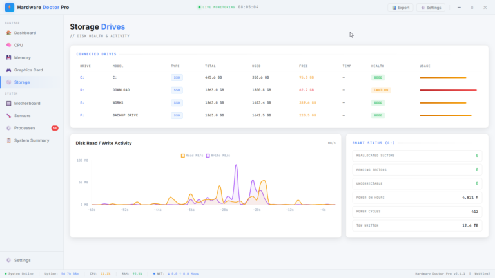Image resolution: width=495 pixels, height=278 pixels.
Task: Open the Dashboard icon in sidebar
Action: pyautogui.click(x=8, y=33)
